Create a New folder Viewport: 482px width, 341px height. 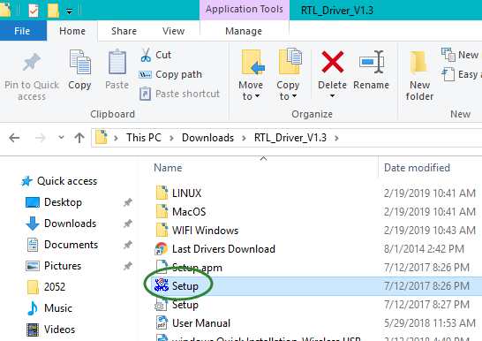pyautogui.click(x=419, y=75)
